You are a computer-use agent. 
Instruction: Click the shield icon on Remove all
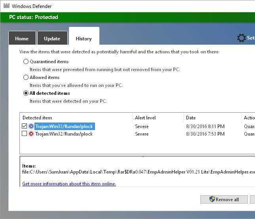(212, 199)
